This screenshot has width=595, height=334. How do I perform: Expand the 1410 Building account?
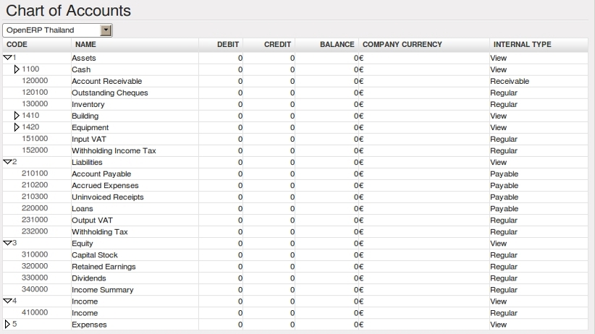tap(17, 116)
